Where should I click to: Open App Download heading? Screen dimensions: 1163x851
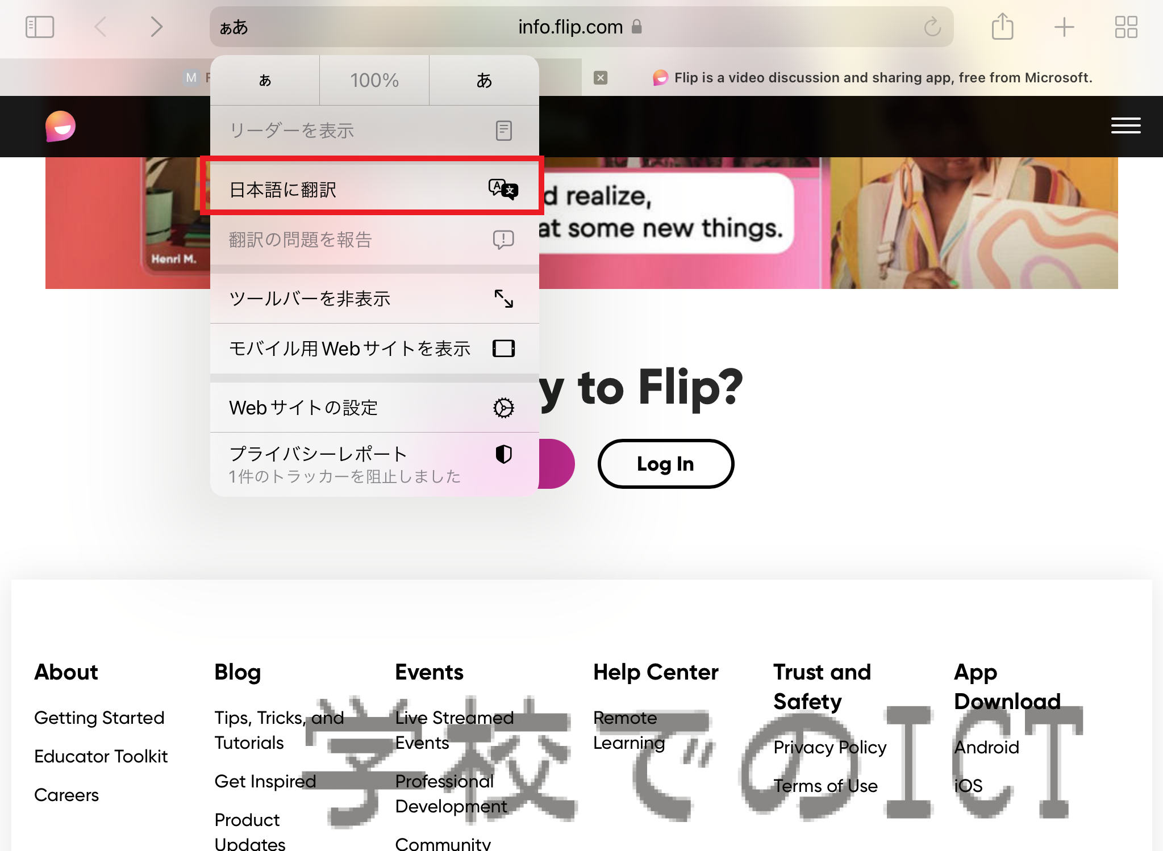pyautogui.click(x=1007, y=687)
